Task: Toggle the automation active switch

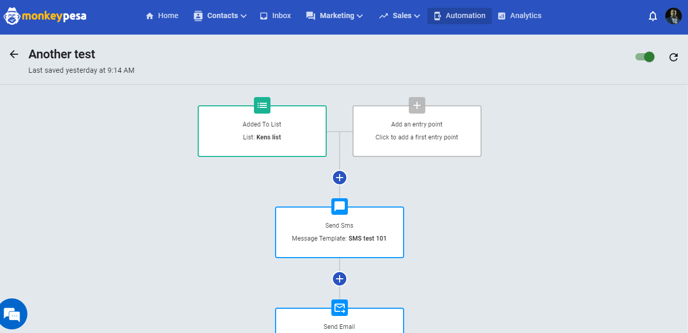Action: pos(645,57)
